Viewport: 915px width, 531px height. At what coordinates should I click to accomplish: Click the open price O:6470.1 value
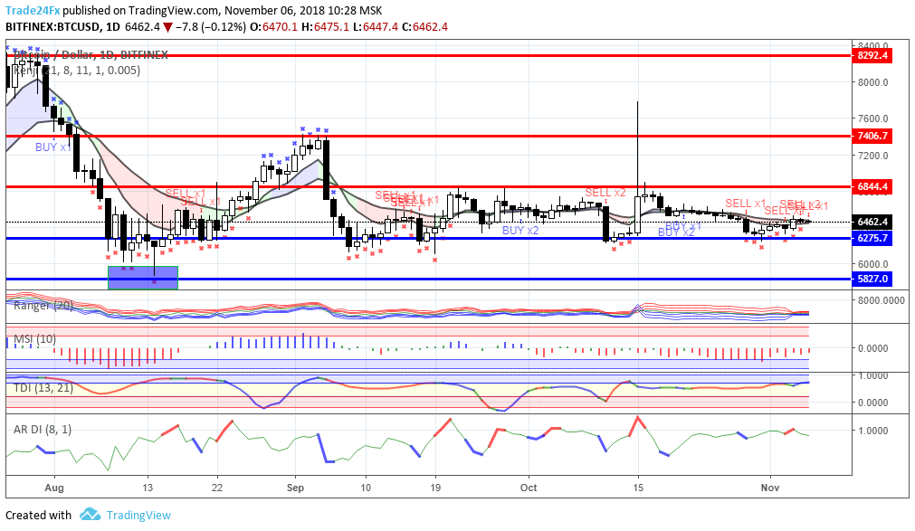(273, 27)
